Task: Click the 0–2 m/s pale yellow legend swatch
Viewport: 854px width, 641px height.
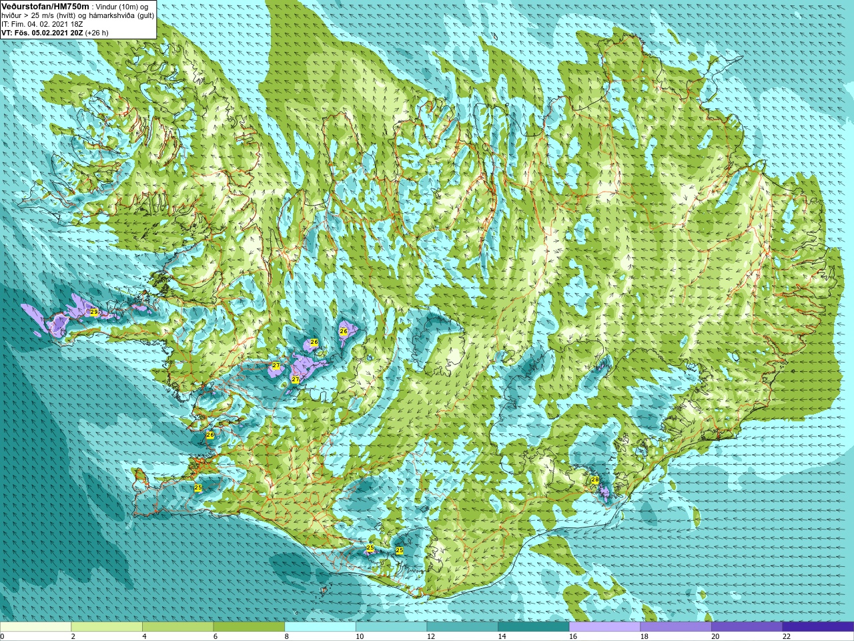Action: point(35,627)
